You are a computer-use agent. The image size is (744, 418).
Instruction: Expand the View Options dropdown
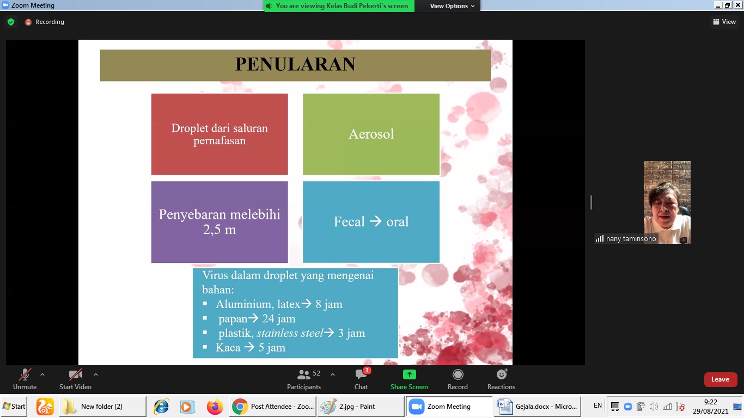pos(452,6)
